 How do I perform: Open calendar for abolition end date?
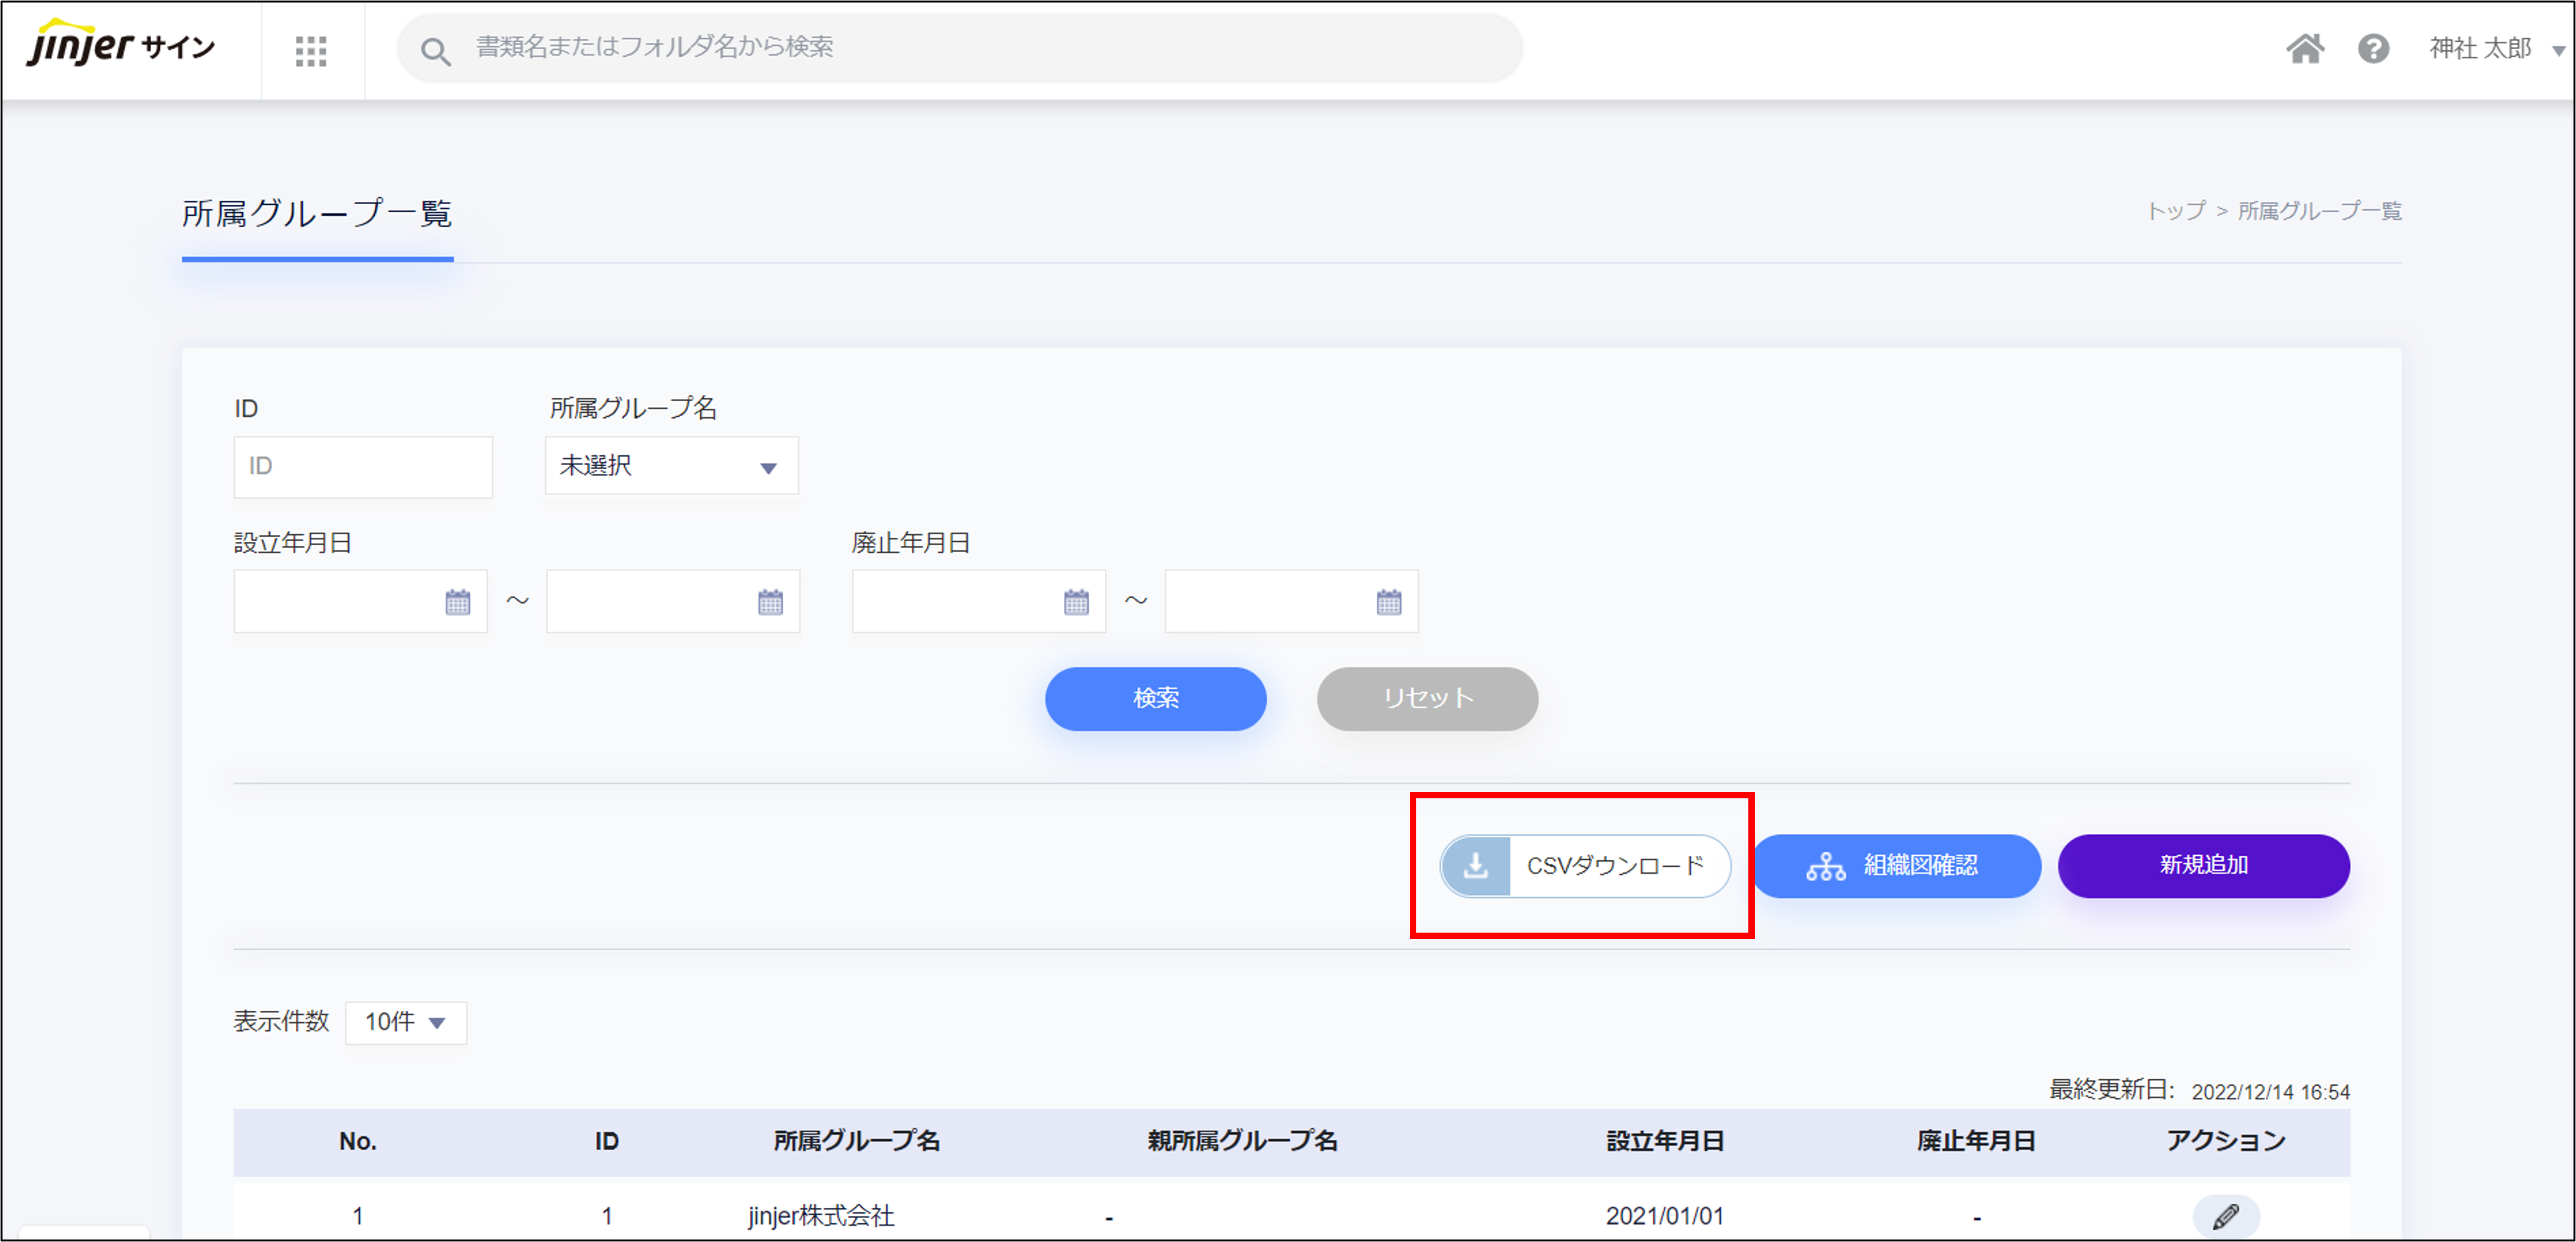1389,602
